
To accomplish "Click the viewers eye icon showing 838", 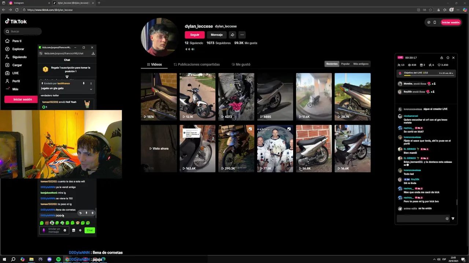I will point(410,65).
